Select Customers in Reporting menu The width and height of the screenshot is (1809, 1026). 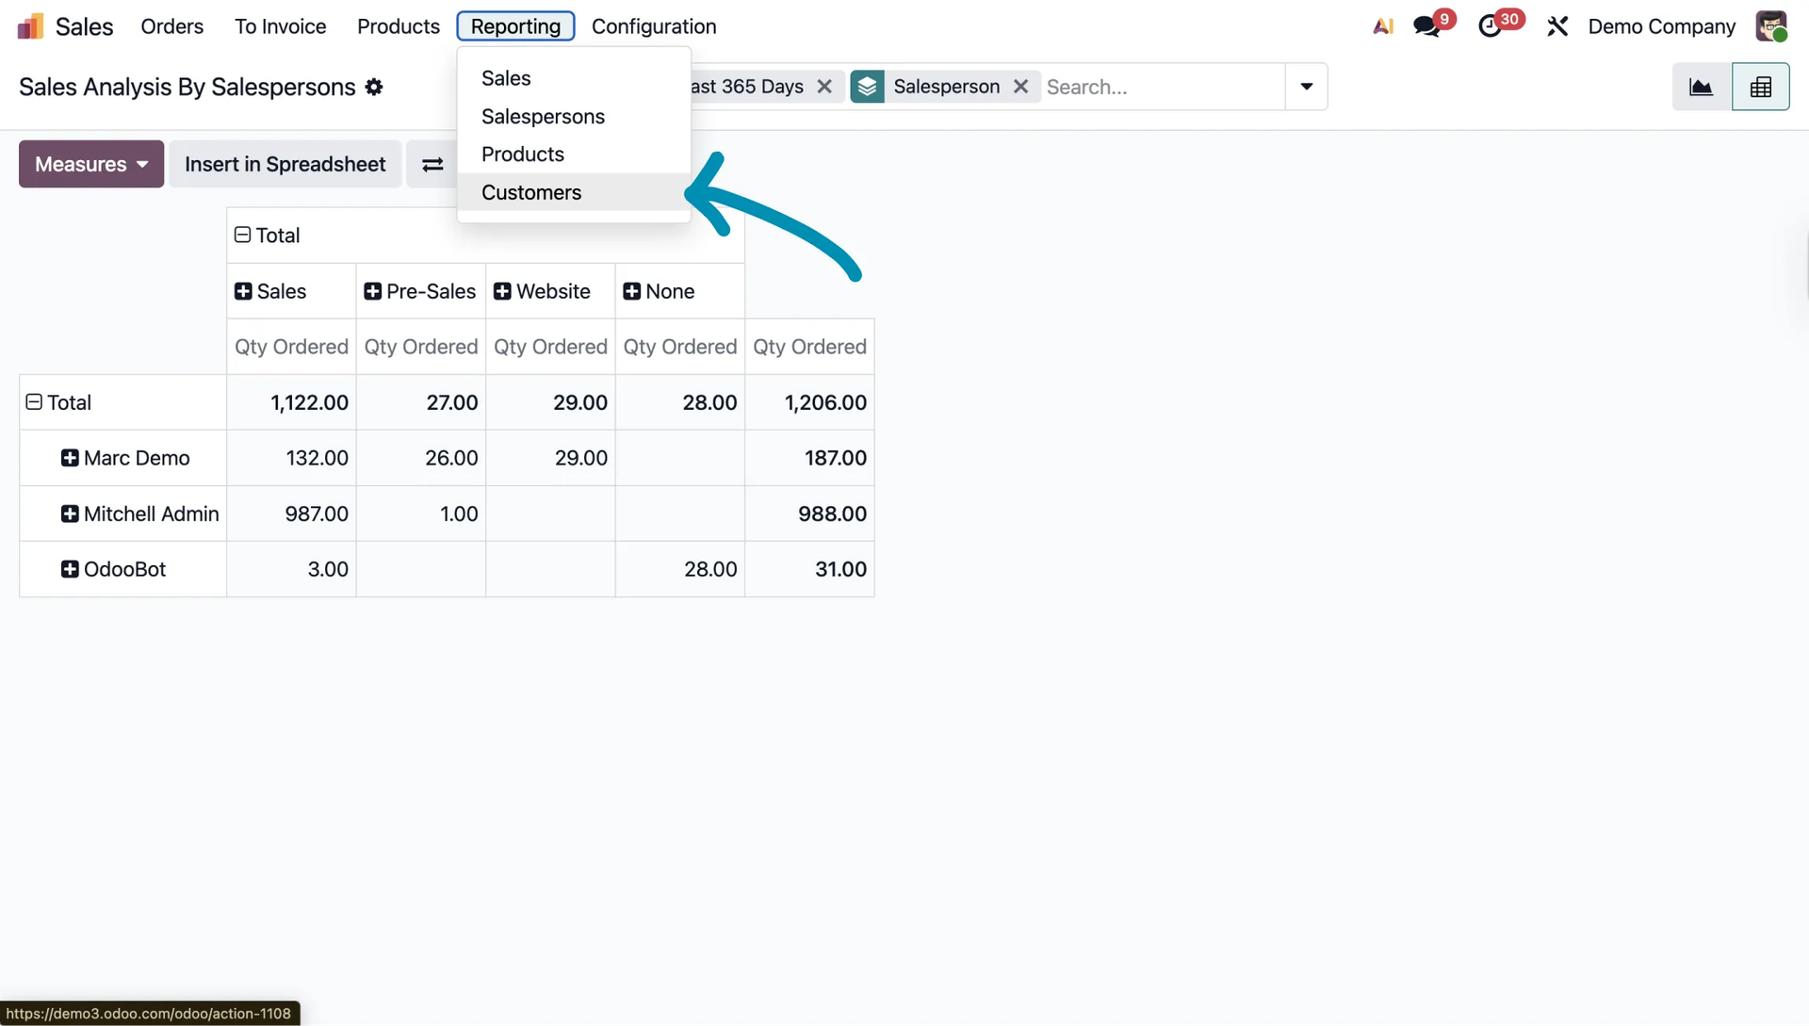[531, 192]
